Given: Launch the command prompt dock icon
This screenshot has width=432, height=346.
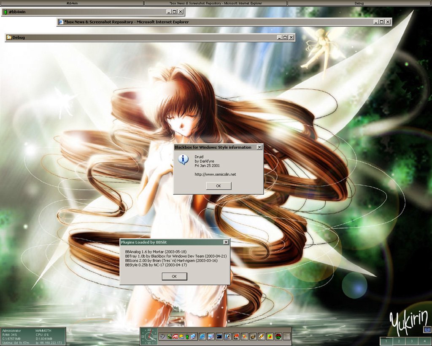Looking at the screenshot, I should [219, 336].
